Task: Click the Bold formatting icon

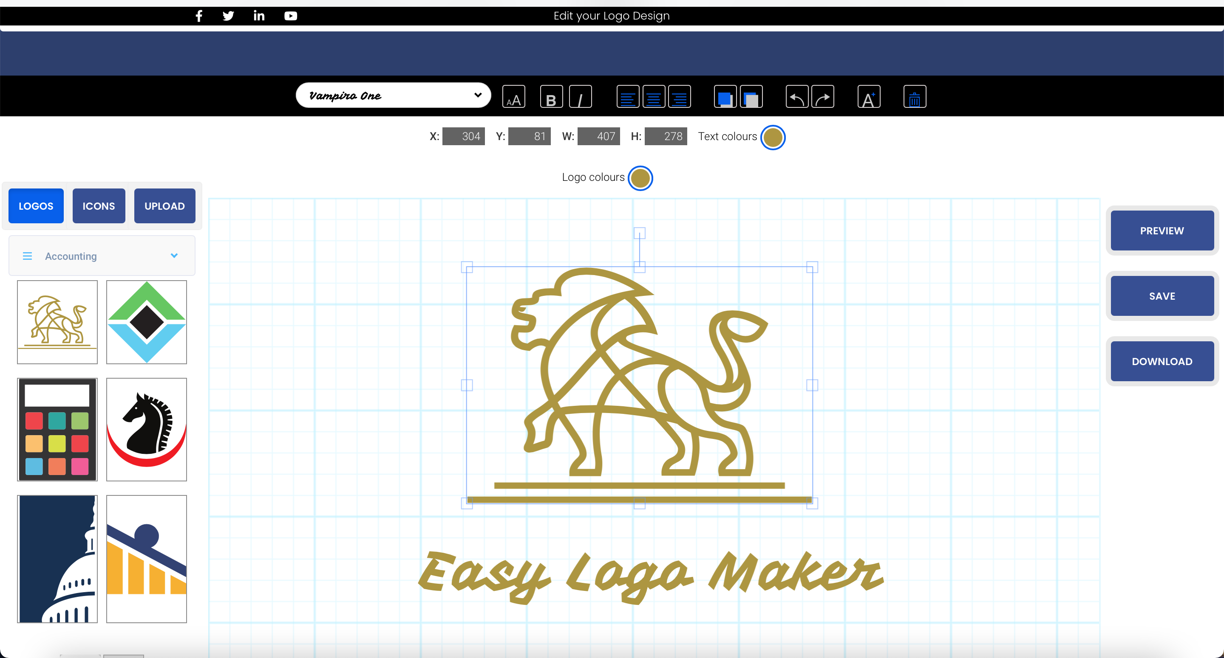Action: pyautogui.click(x=552, y=97)
